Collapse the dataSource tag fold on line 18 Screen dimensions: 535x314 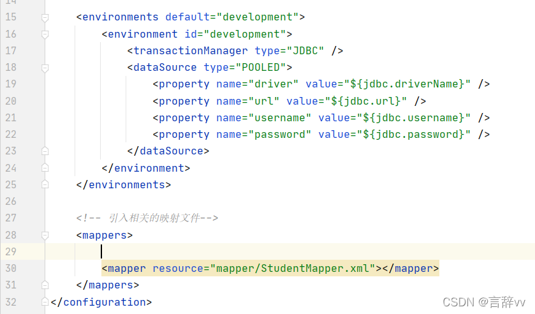[x=45, y=68]
